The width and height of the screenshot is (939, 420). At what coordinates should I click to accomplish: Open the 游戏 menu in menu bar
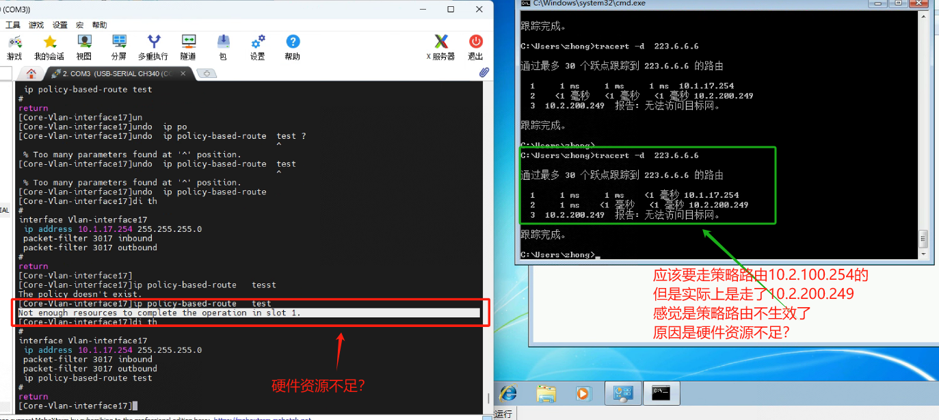pos(36,25)
